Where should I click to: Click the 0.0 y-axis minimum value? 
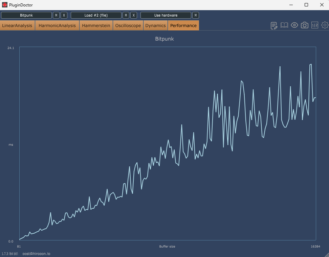coord(11,241)
